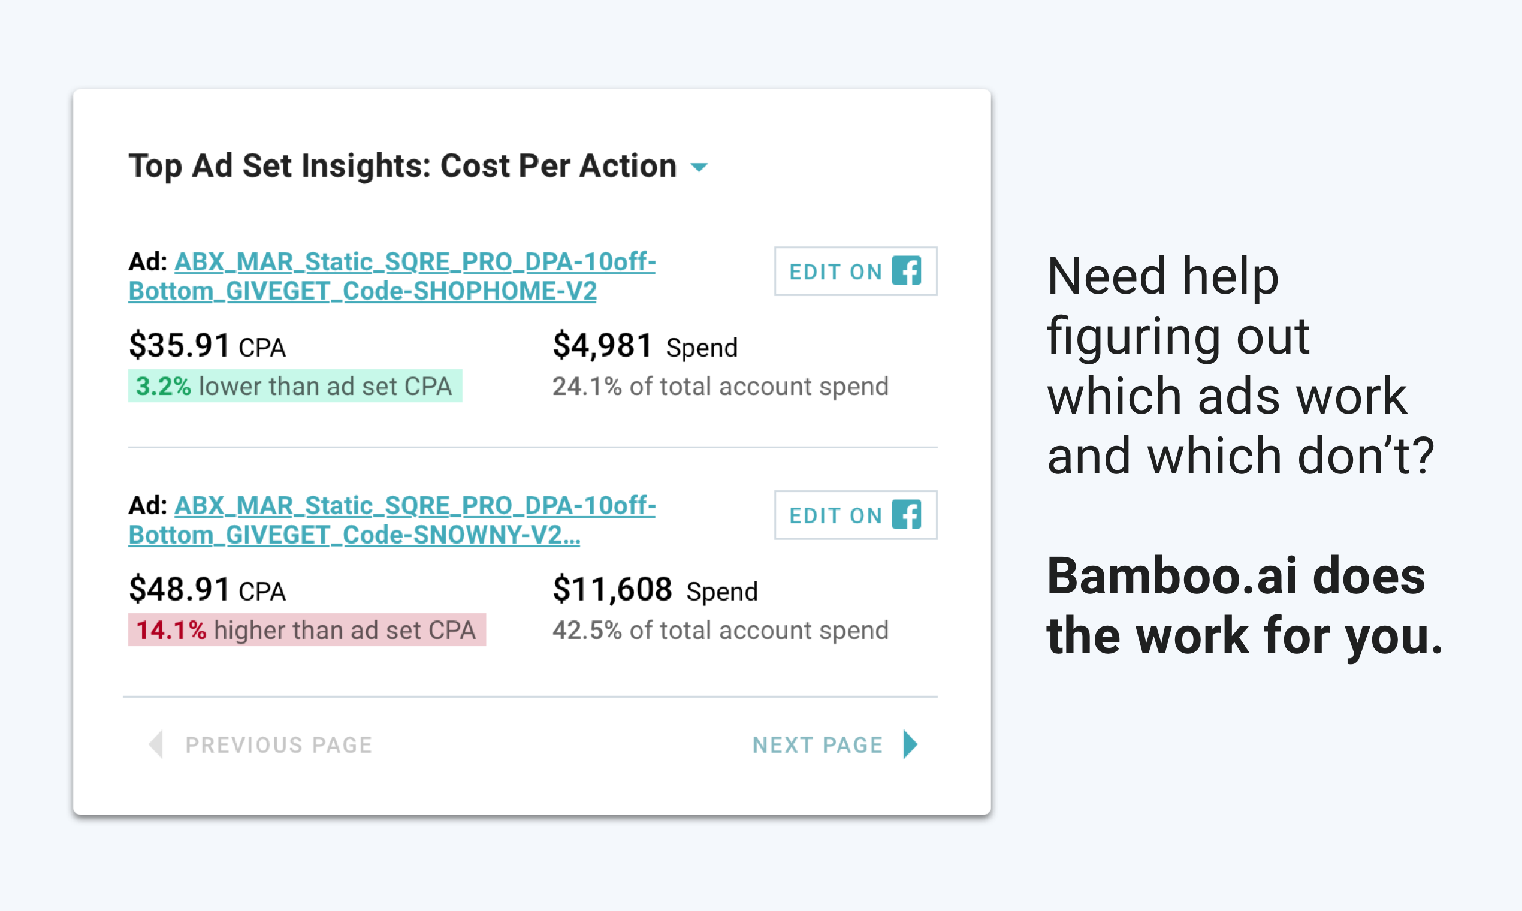Screen dimensions: 1522x911
Task: Click the Facebook icon on the first Edit button
Action: click(907, 272)
